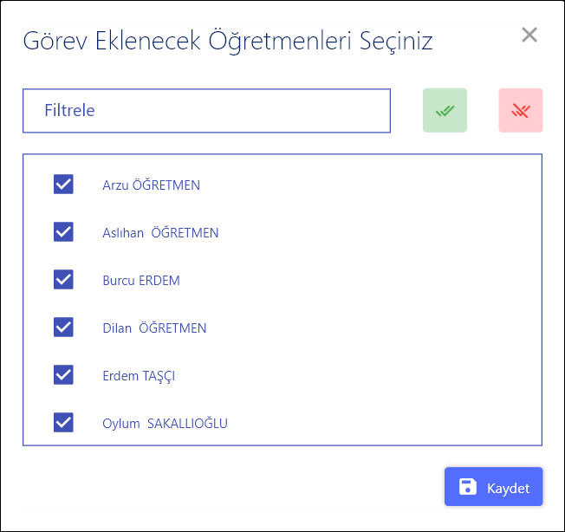Uncheck the Oylum SAKALLIOĞLU checkbox
565x532 pixels.
pyautogui.click(x=63, y=423)
